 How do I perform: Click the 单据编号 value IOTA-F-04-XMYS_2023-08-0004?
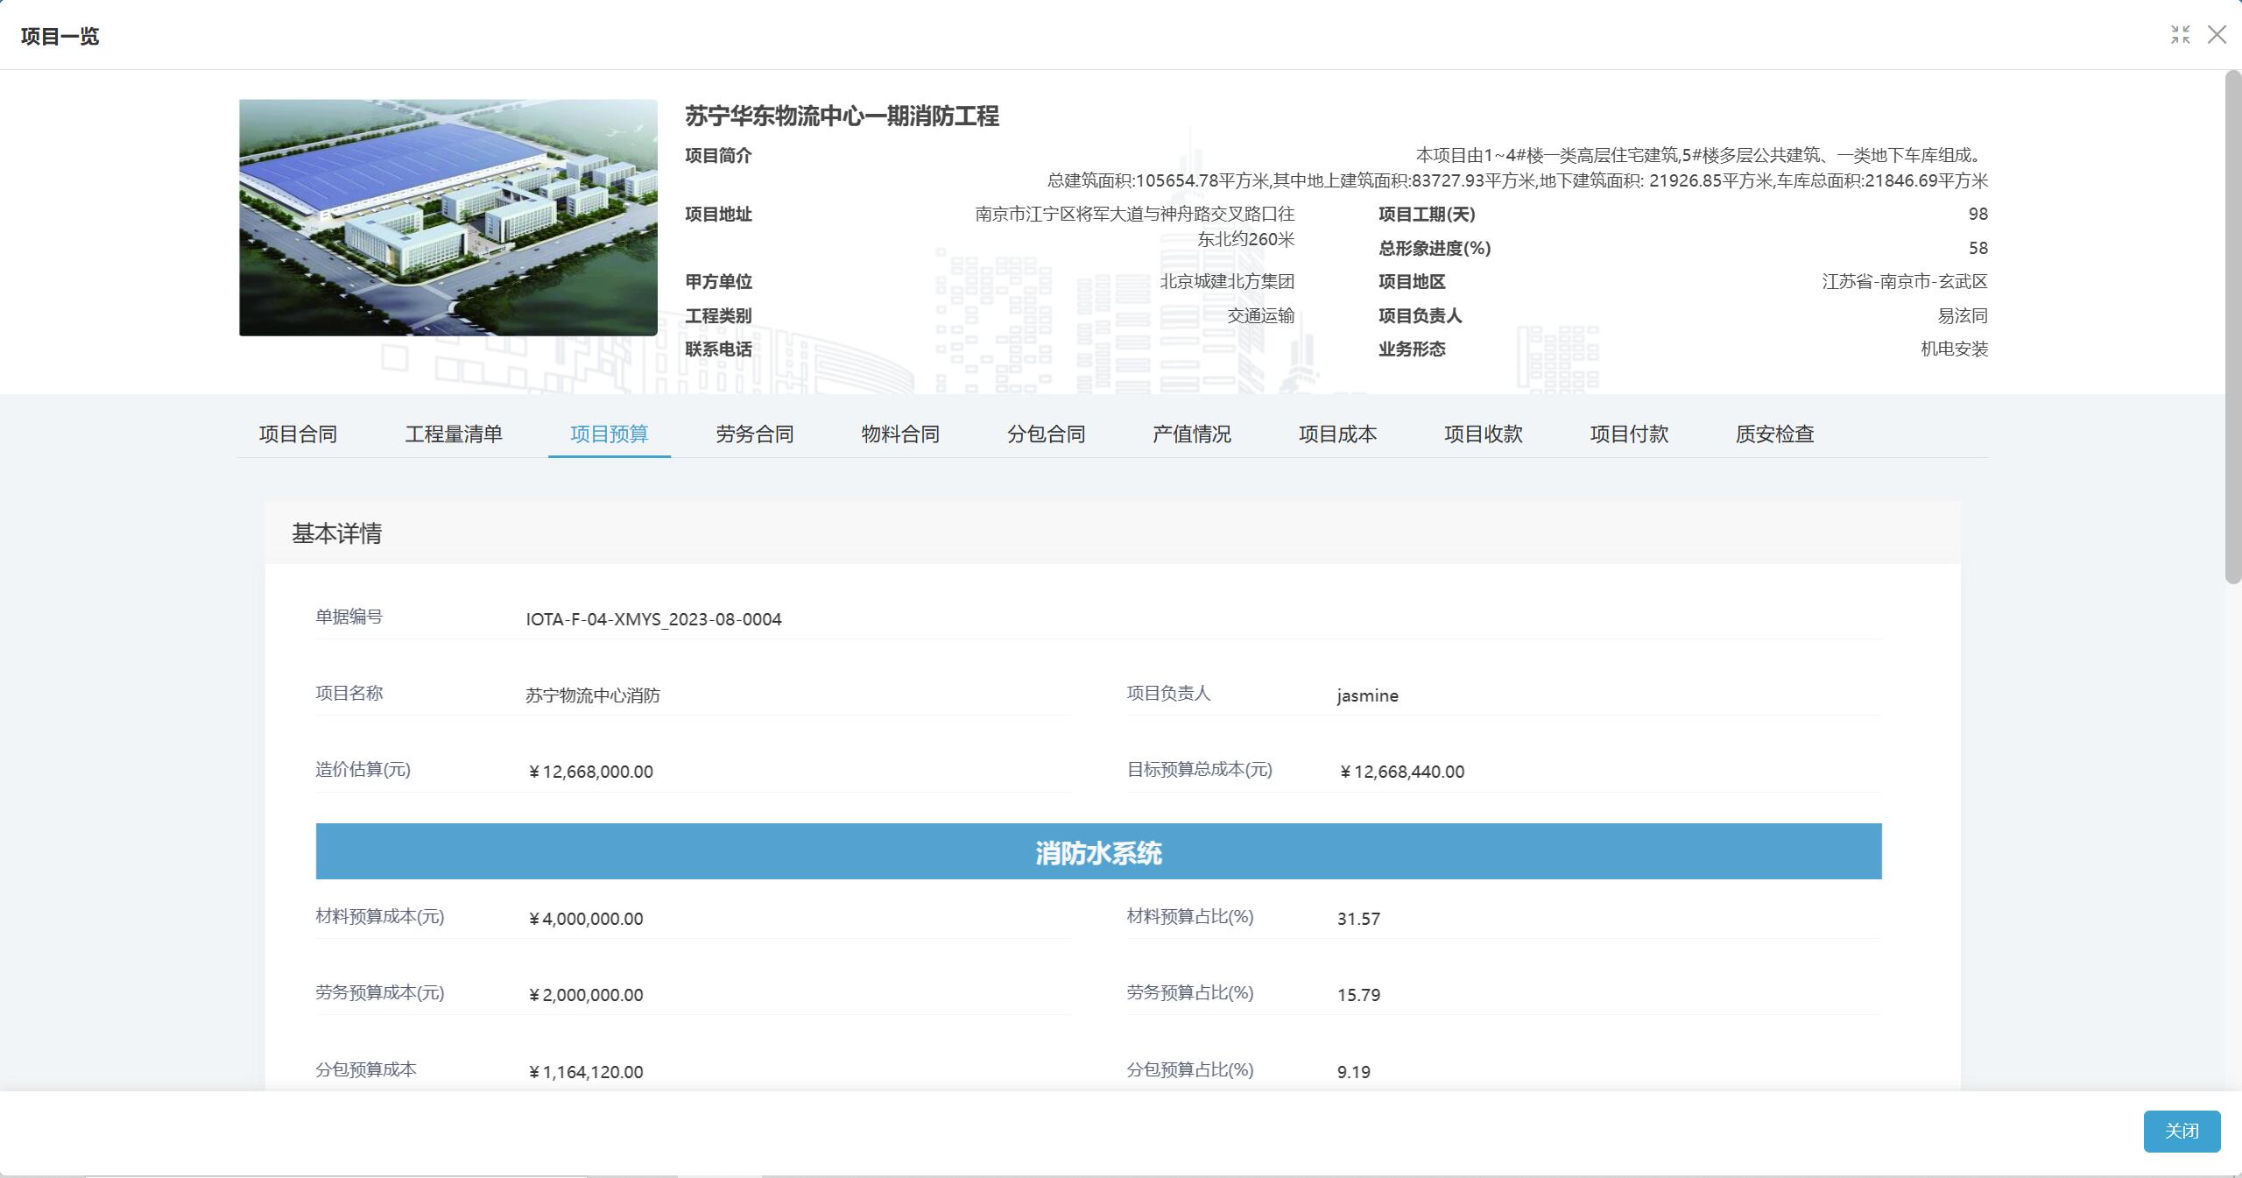tap(653, 619)
